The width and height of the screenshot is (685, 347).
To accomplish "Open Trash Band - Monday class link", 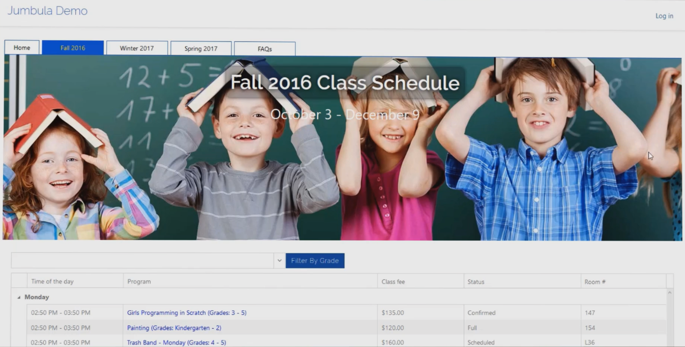I will point(176,342).
